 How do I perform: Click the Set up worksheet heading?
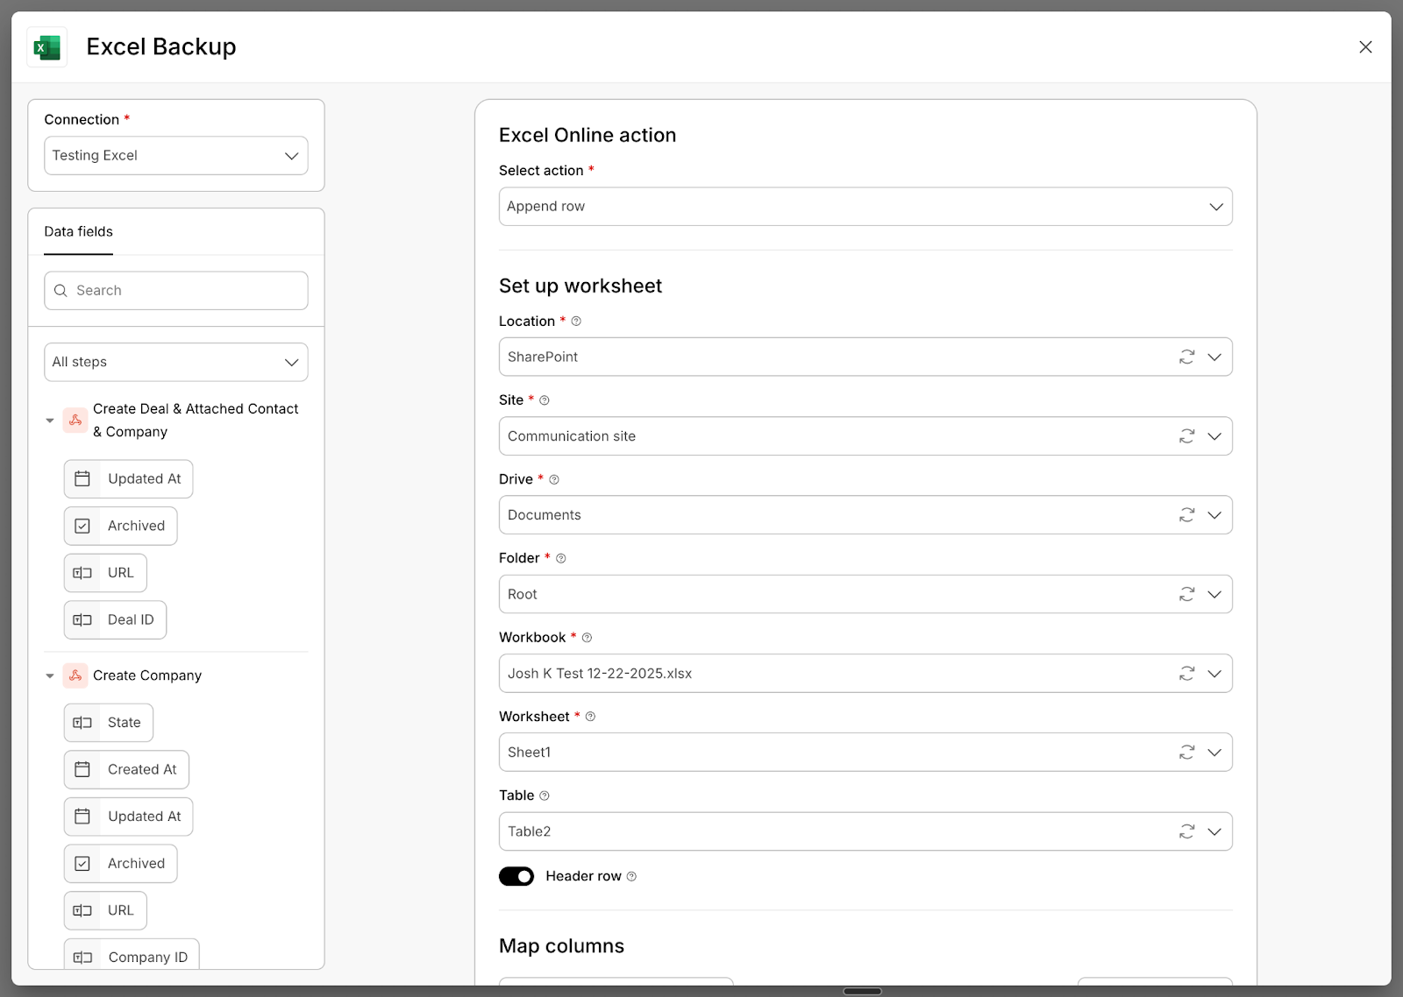click(580, 286)
